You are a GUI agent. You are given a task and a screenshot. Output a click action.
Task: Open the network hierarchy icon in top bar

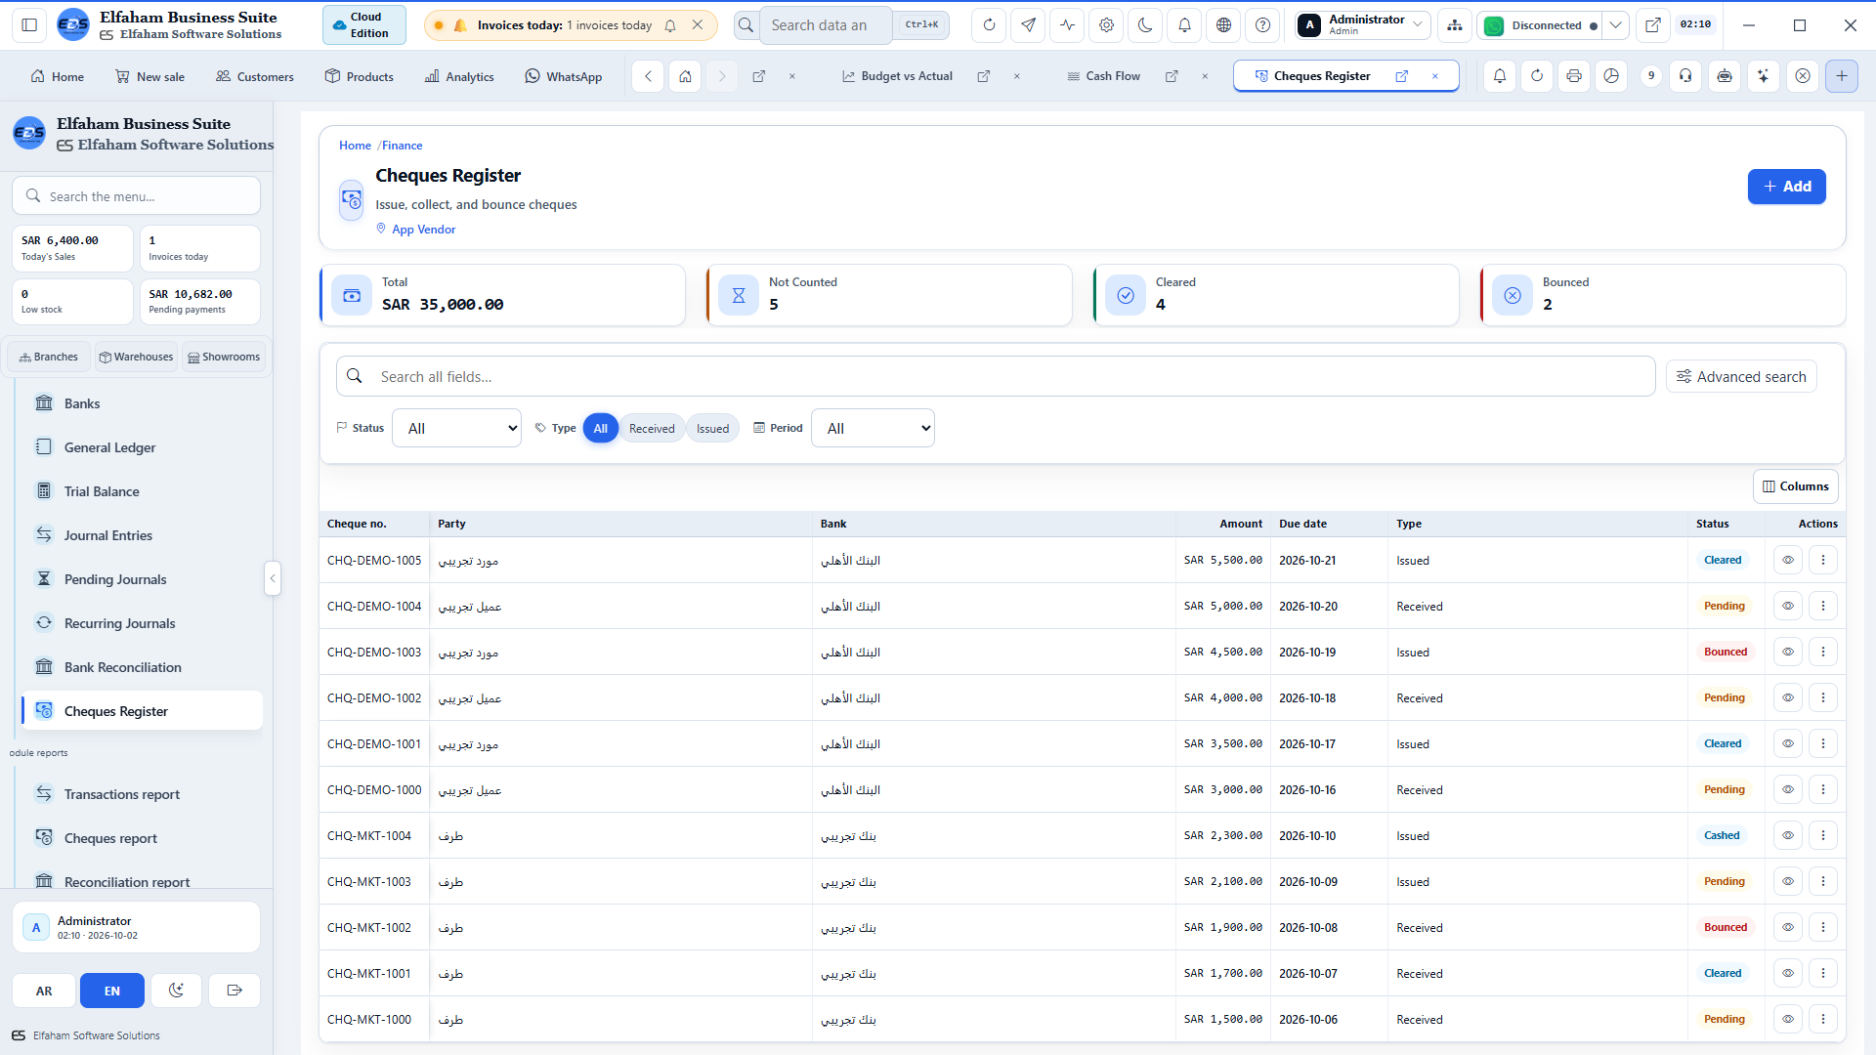(x=1455, y=25)
